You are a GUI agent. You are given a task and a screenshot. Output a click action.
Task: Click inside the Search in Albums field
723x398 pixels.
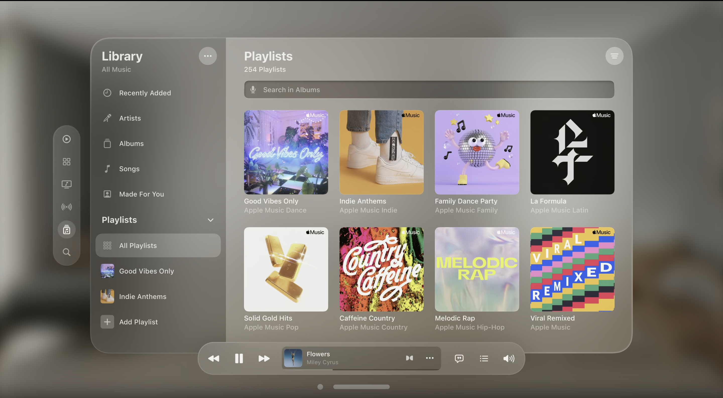[x=429, y=90]
